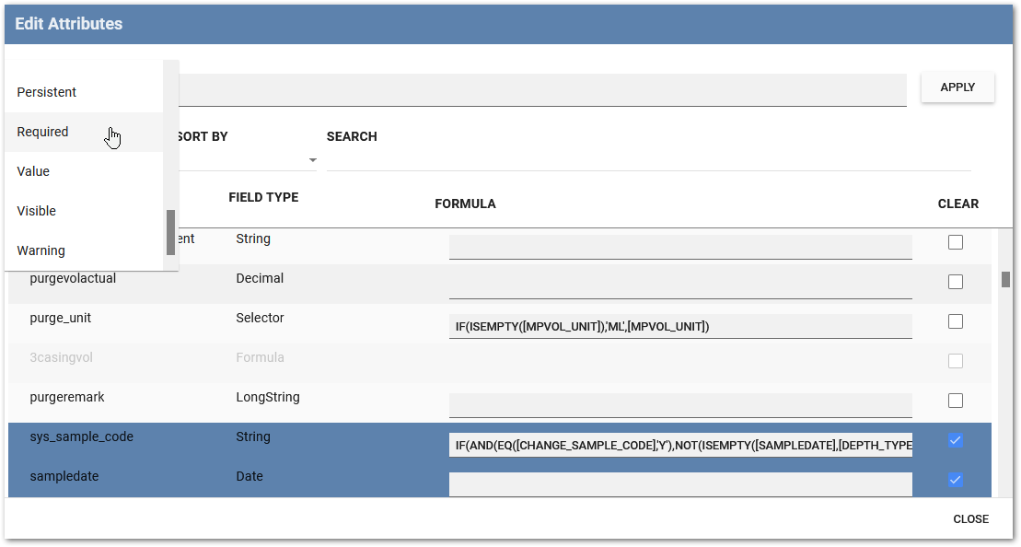Choose "Warning" attribute option

click(x=41, y=250)
